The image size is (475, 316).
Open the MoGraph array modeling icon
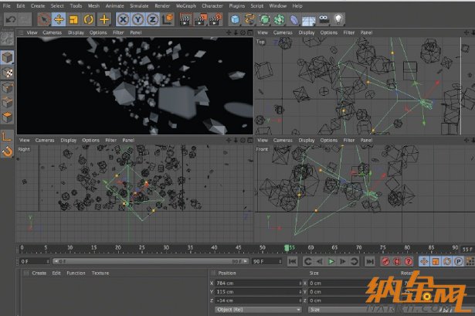tap(279, 19)
